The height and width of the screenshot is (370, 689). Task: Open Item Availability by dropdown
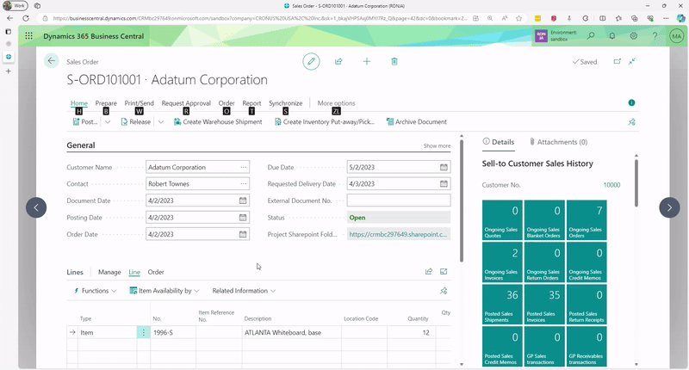[x=164, y=291]
